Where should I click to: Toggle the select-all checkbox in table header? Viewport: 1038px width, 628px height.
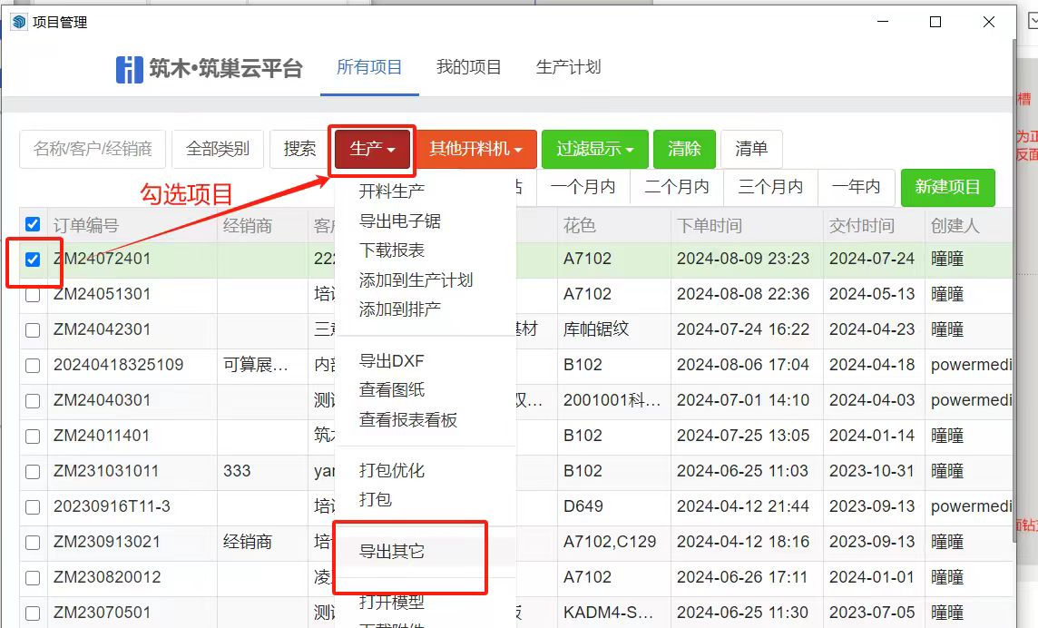(33, 225)
